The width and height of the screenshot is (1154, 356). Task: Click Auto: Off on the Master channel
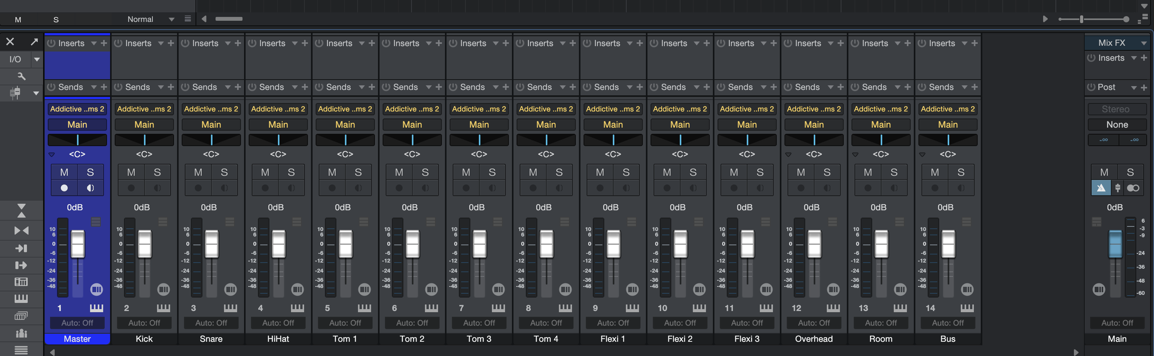(x=77, y=323)
